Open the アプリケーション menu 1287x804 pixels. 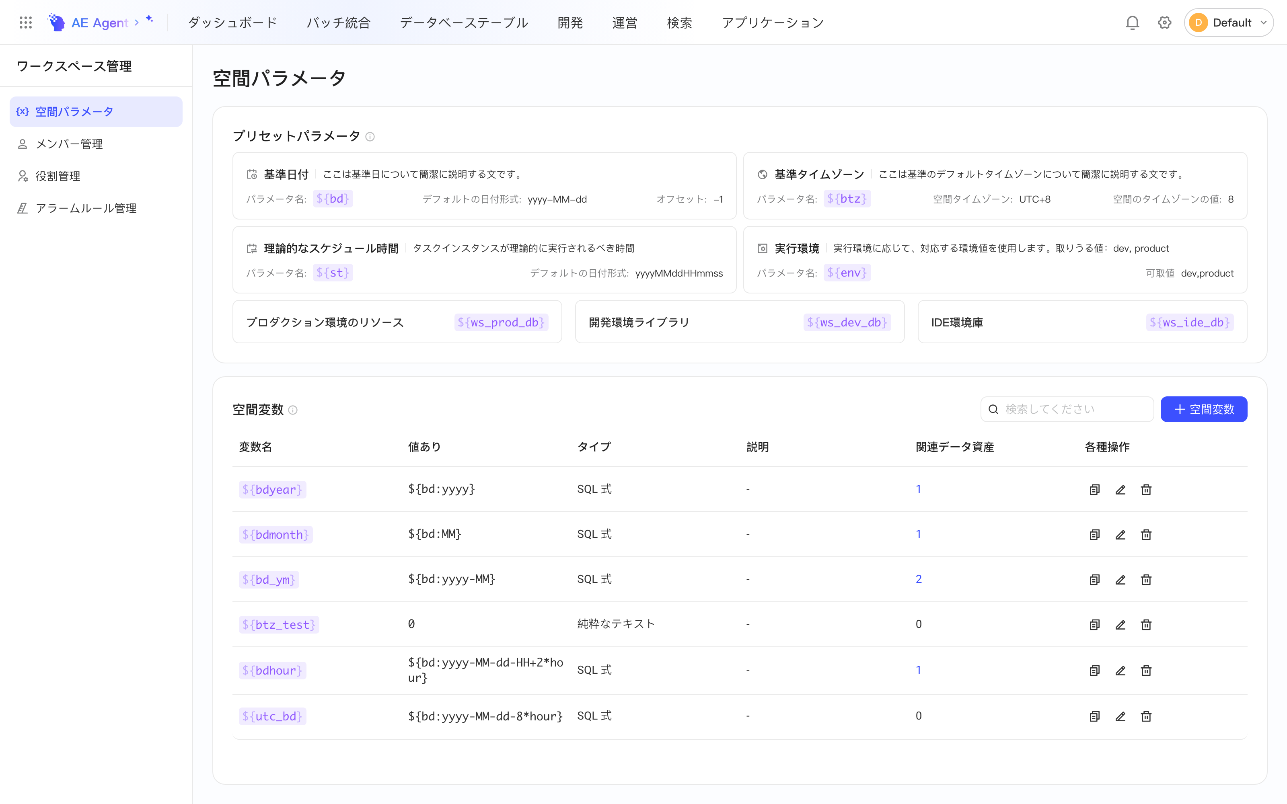pyautogui.click(x=773, y=23)
